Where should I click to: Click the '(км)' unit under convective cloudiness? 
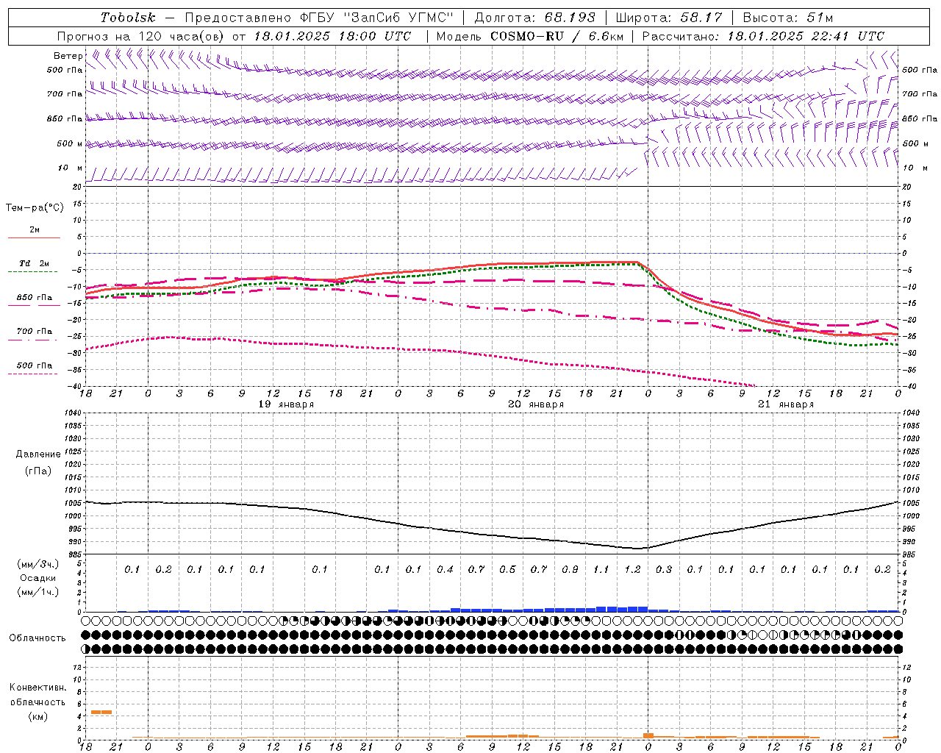click(x=37, y=716)
